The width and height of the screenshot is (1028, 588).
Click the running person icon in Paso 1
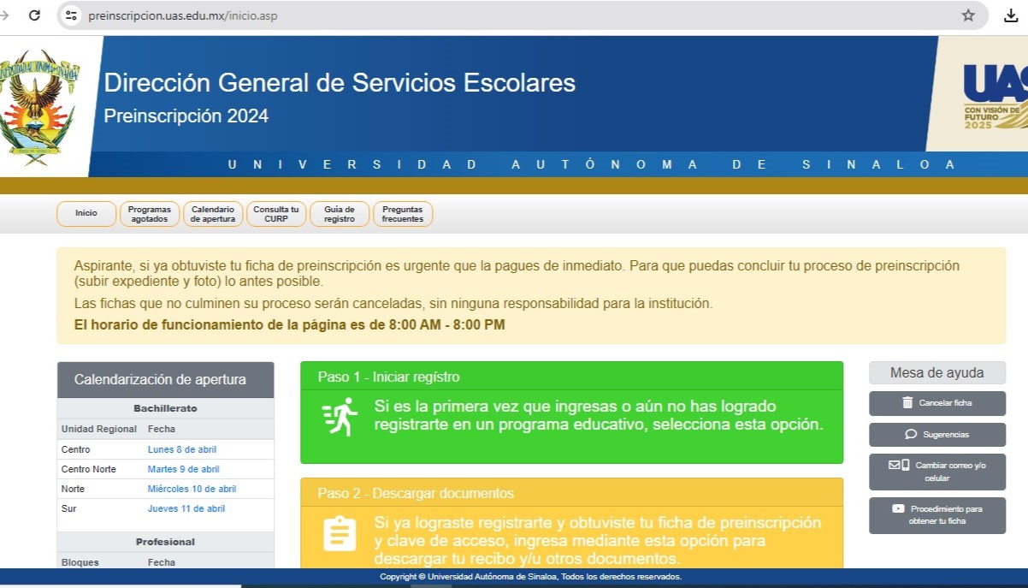tap(340, 416)
